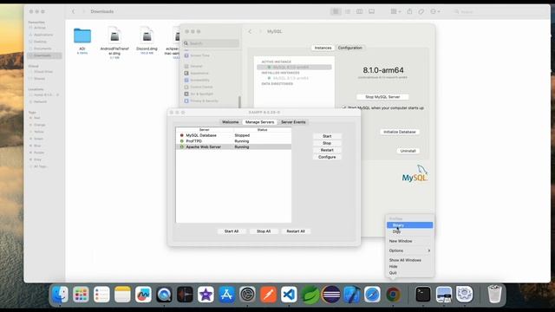The height and width of the screenshot is (312, 555).
Task: Click Restart button in XAMPP
Action: coord(327,150)
